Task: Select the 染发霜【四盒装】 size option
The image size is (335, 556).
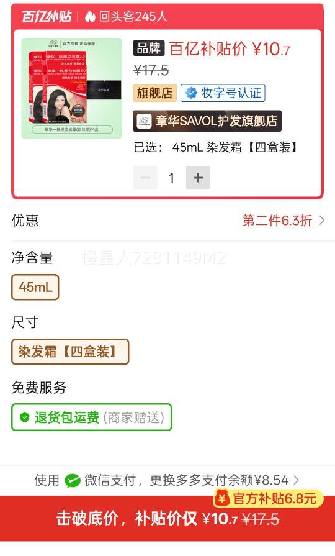Action: (70, 352)
